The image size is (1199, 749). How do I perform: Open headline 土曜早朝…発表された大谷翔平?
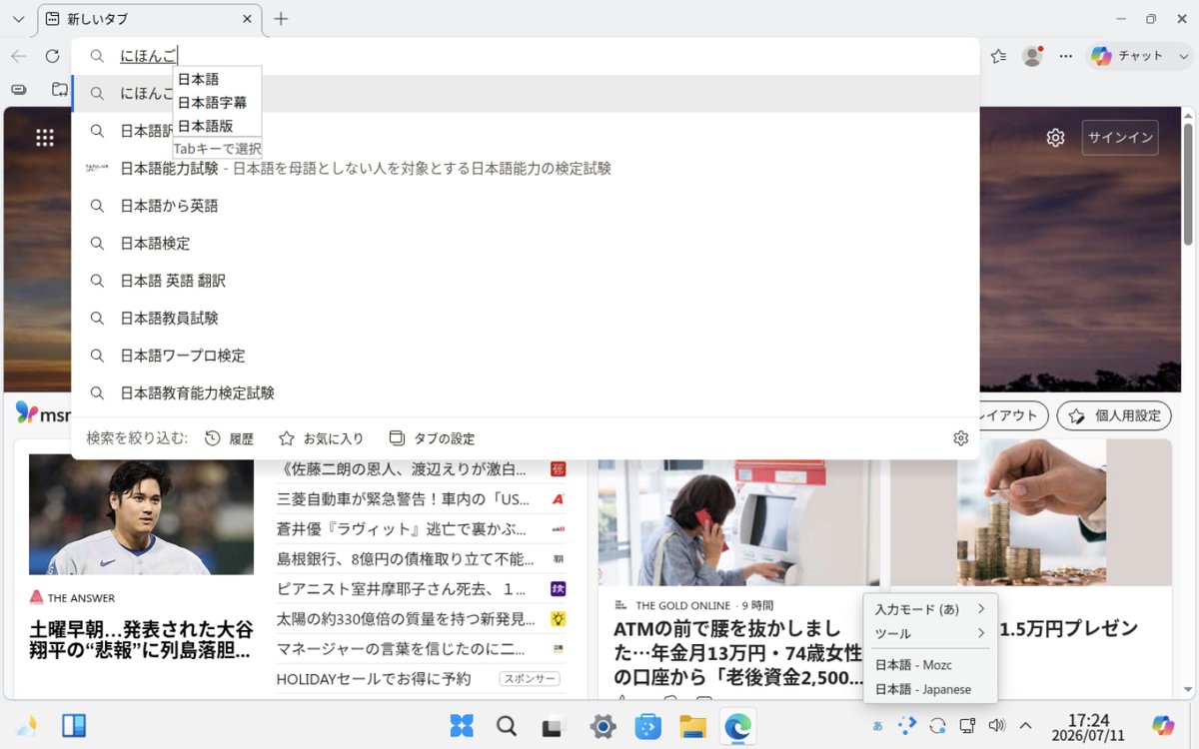click(x=141, y=640)
